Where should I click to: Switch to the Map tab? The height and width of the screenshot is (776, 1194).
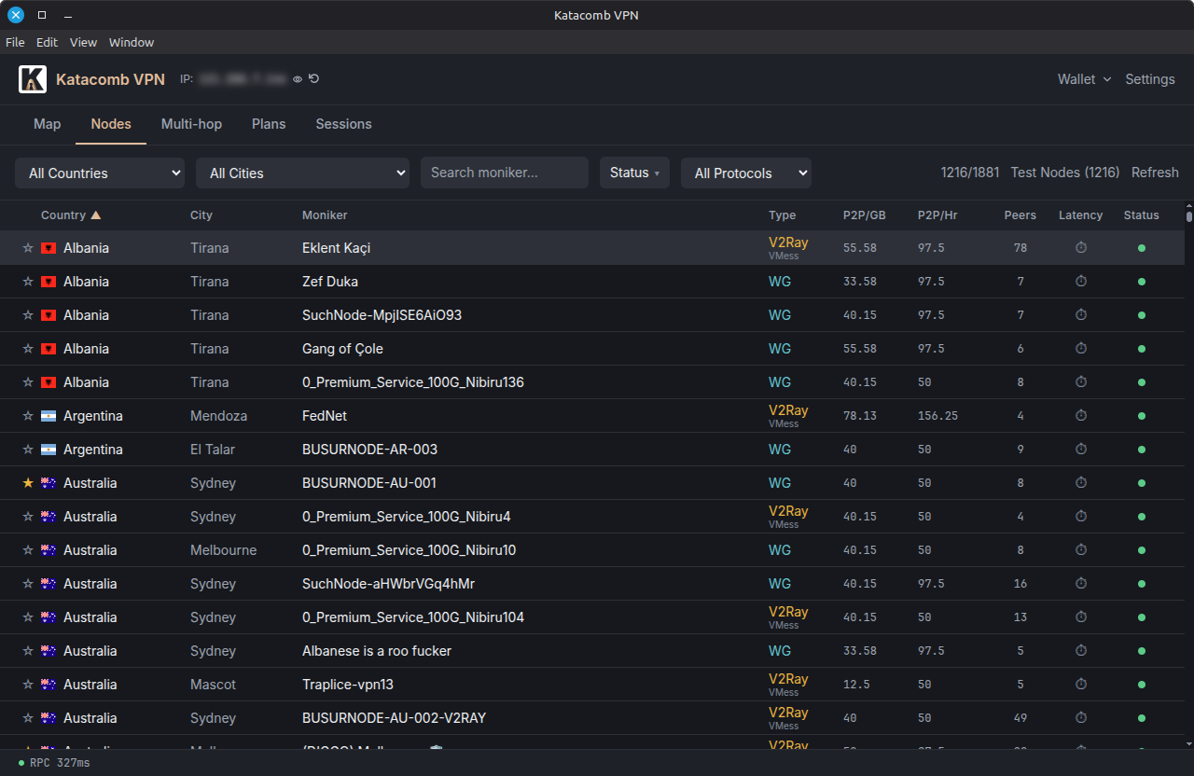point(48,124)
